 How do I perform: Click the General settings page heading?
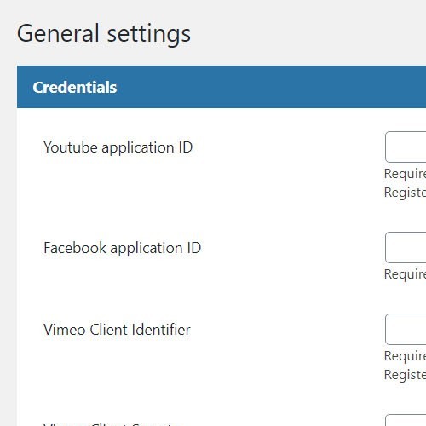(x=104, y=34)
